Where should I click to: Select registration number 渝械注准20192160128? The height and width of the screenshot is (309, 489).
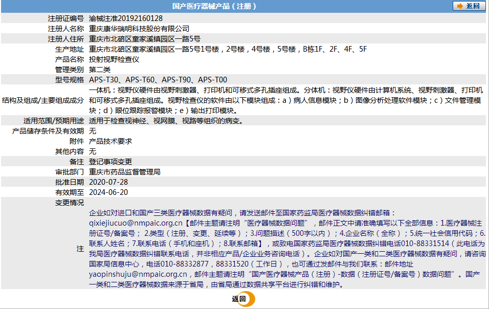click(126, 18)
